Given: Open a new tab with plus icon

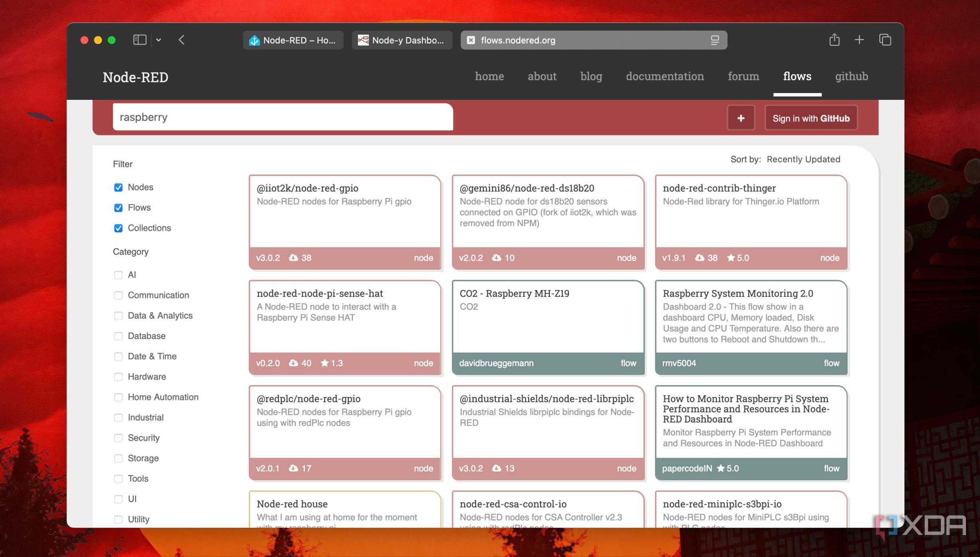Looking at the screenshot, I should pos(859,40).
